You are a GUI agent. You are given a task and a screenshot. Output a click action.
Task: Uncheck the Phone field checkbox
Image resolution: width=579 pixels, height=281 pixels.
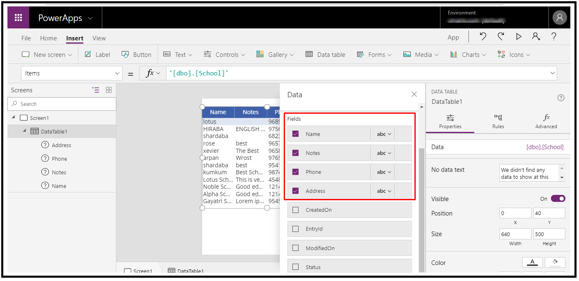tap(295, 172)
